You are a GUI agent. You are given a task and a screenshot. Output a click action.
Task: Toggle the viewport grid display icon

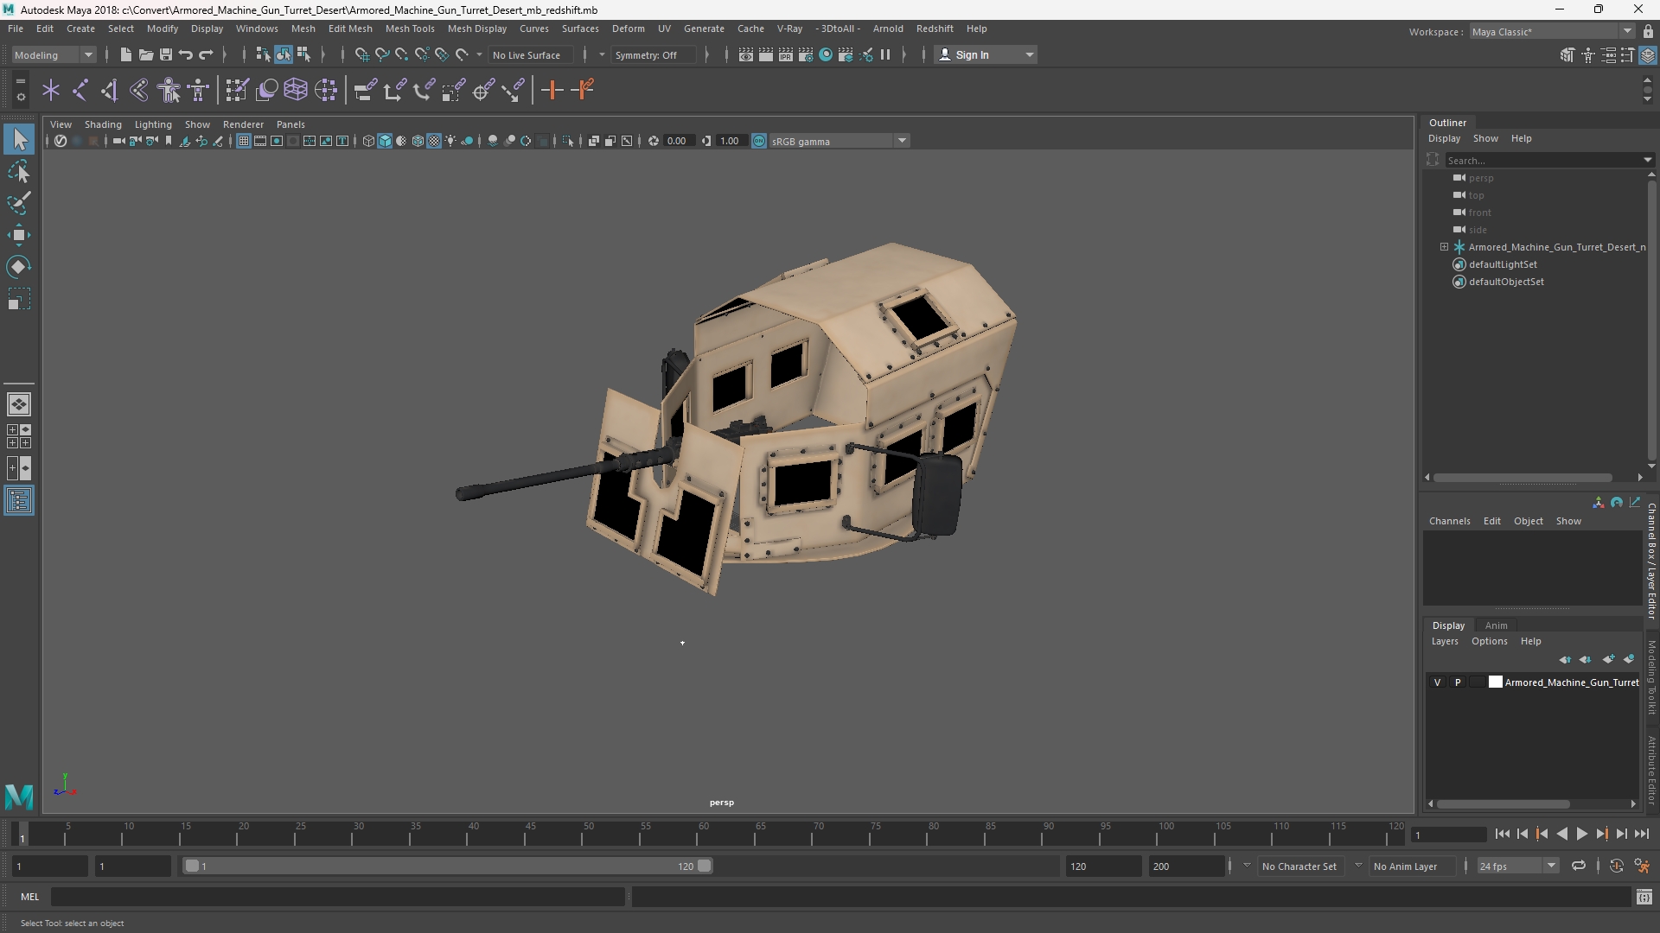point(244,141)
